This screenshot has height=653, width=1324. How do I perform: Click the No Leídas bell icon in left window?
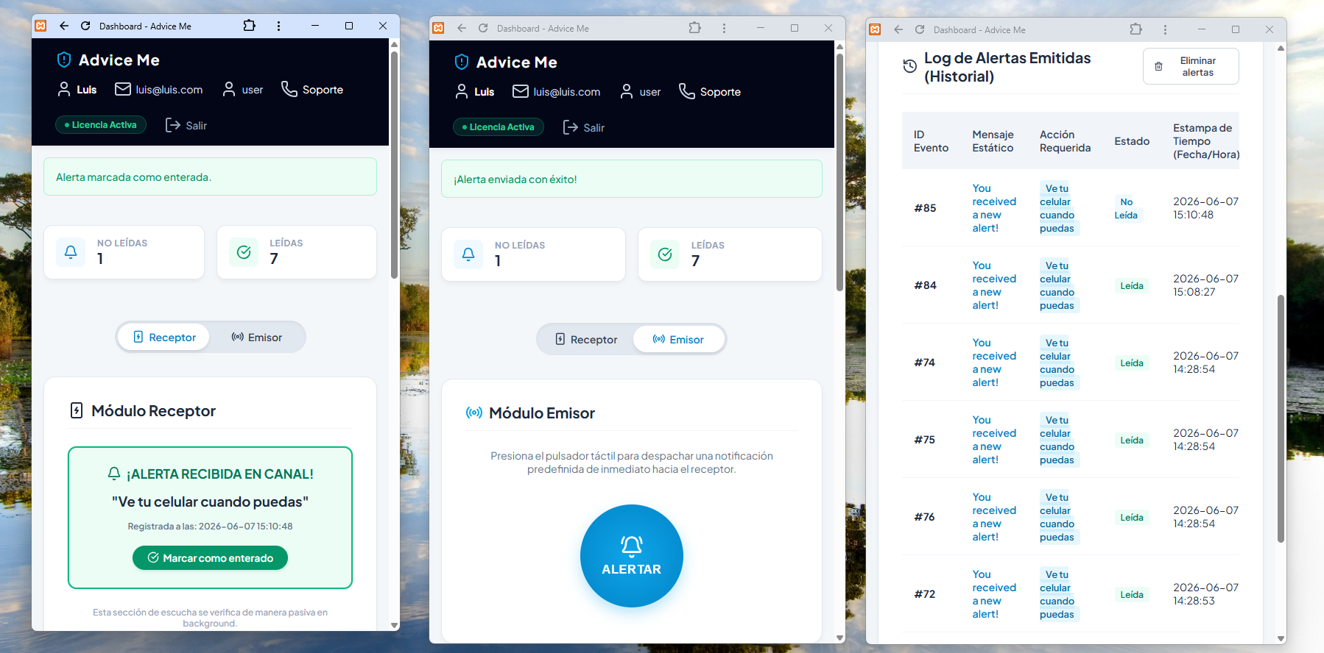(x=71, y=252)
